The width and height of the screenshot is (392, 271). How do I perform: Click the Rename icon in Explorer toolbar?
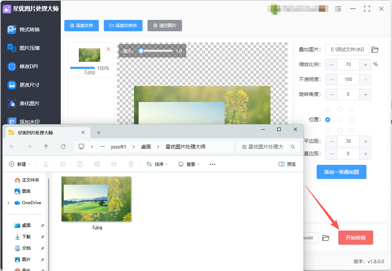pos(97,164)
